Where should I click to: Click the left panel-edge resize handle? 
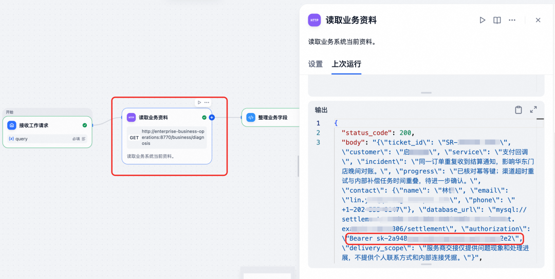tap(298, 166)
